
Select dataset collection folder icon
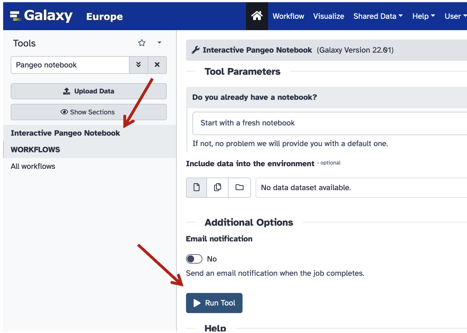pyautogui.click(x=239, y=188)
